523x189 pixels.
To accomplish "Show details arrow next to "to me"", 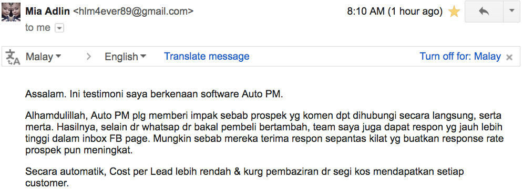I will [x=59, y=28].
